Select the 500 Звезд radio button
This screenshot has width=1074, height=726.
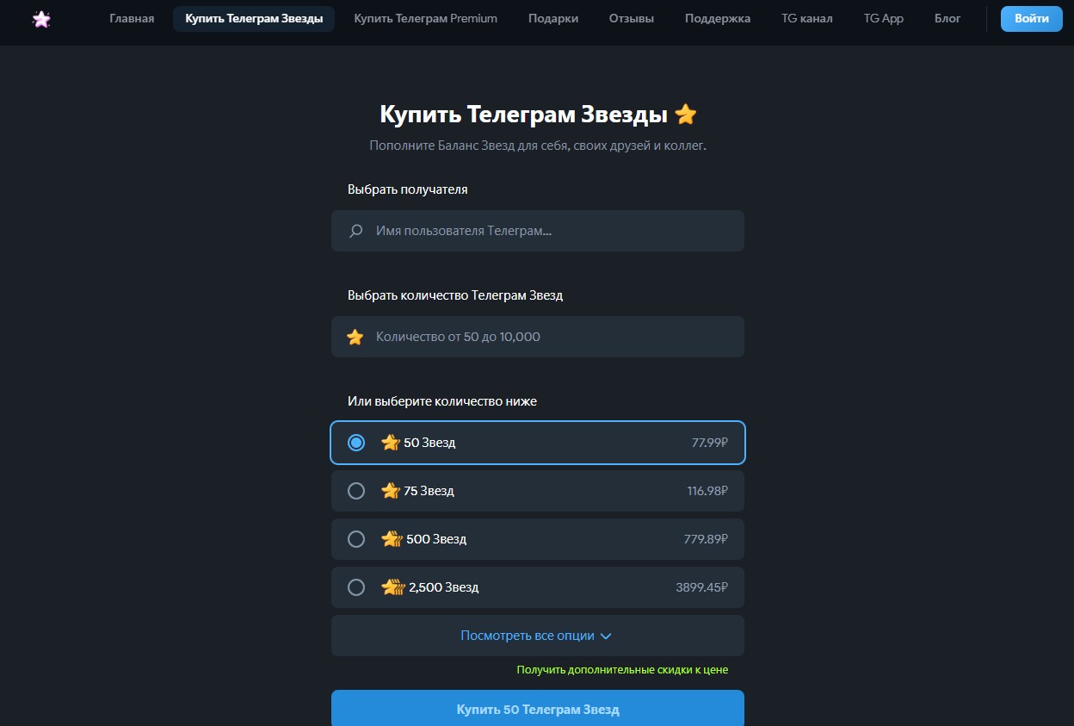(356, 539)
